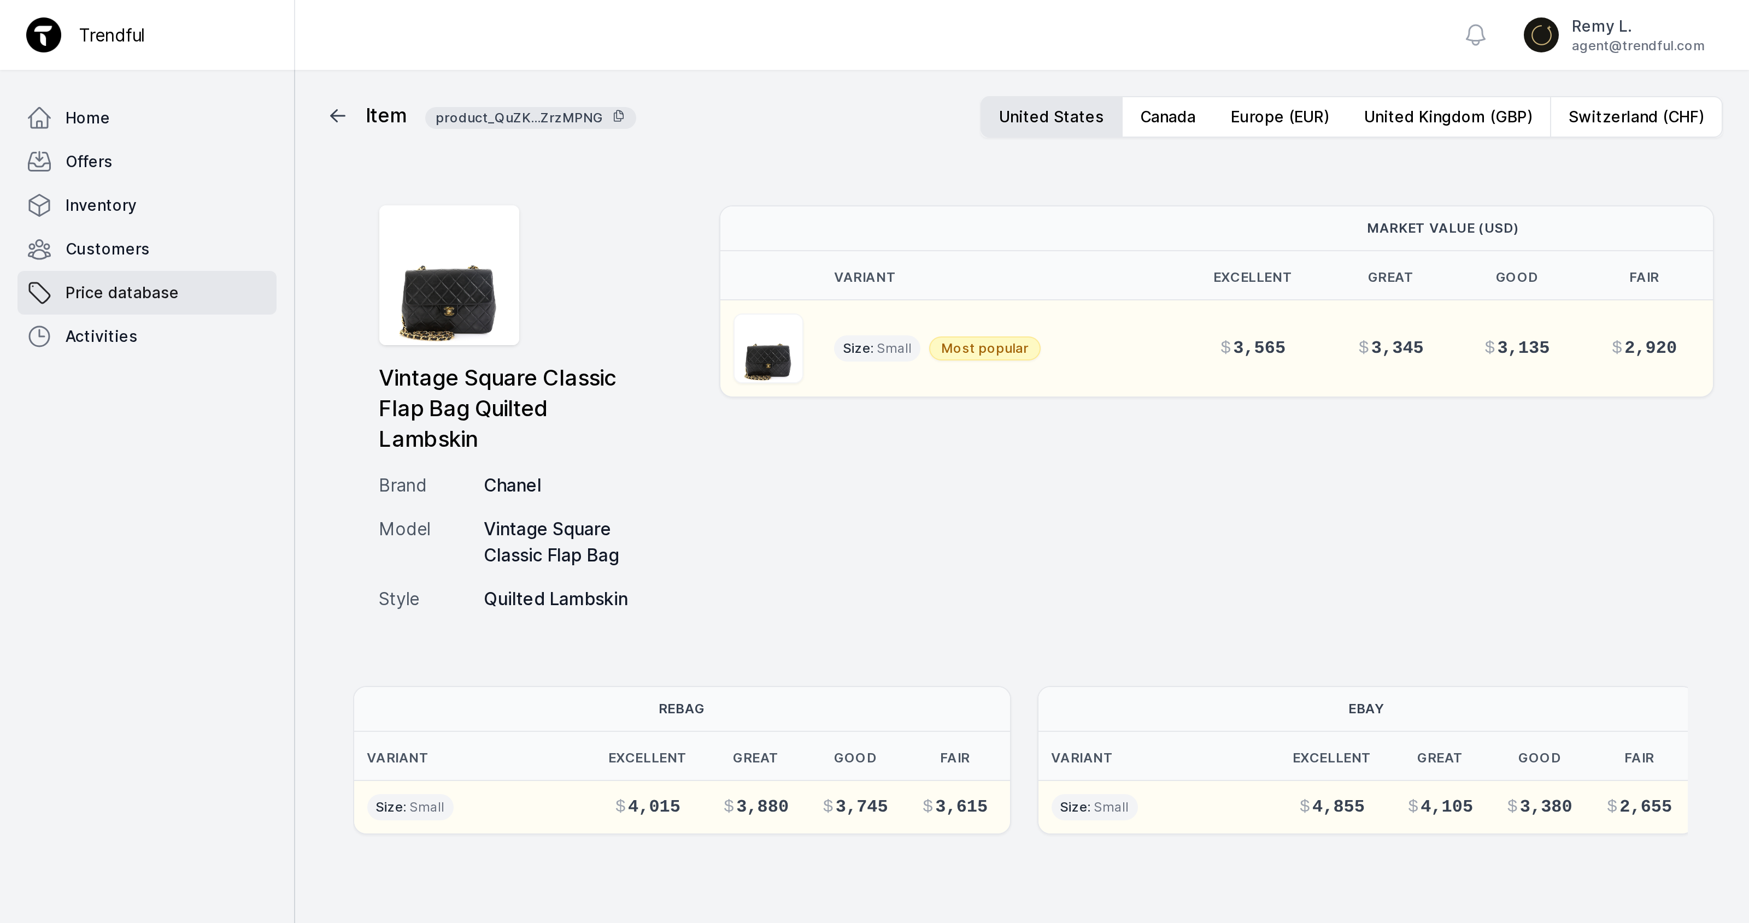
Task: Copy the product ID with the copy icon
Action: [x=618, y=117]
